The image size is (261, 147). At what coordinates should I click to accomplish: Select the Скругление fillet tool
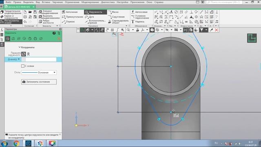[x=116, y=17]
